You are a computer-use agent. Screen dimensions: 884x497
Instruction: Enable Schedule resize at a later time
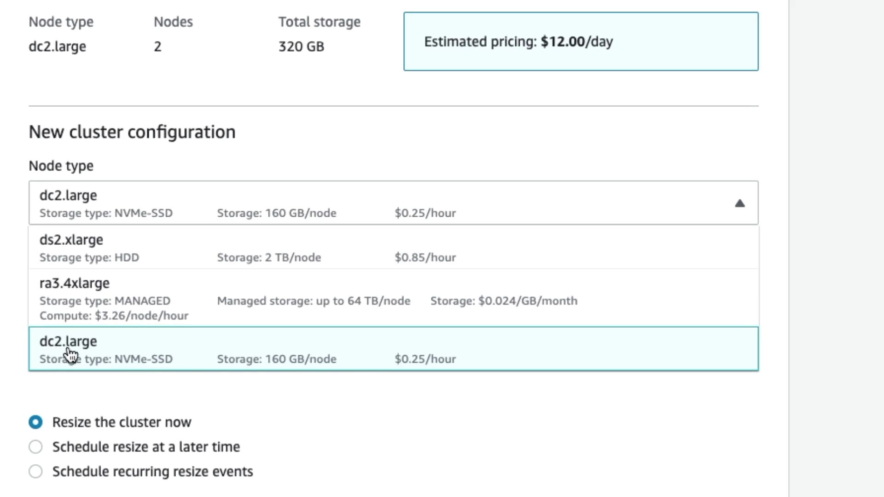point(35,447)
